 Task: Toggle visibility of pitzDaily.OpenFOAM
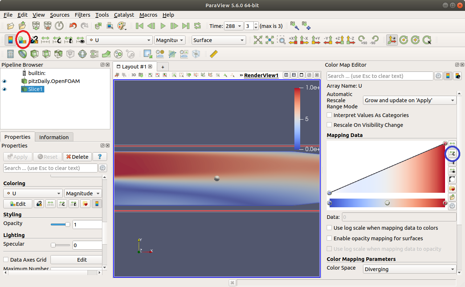pos(5,81)
